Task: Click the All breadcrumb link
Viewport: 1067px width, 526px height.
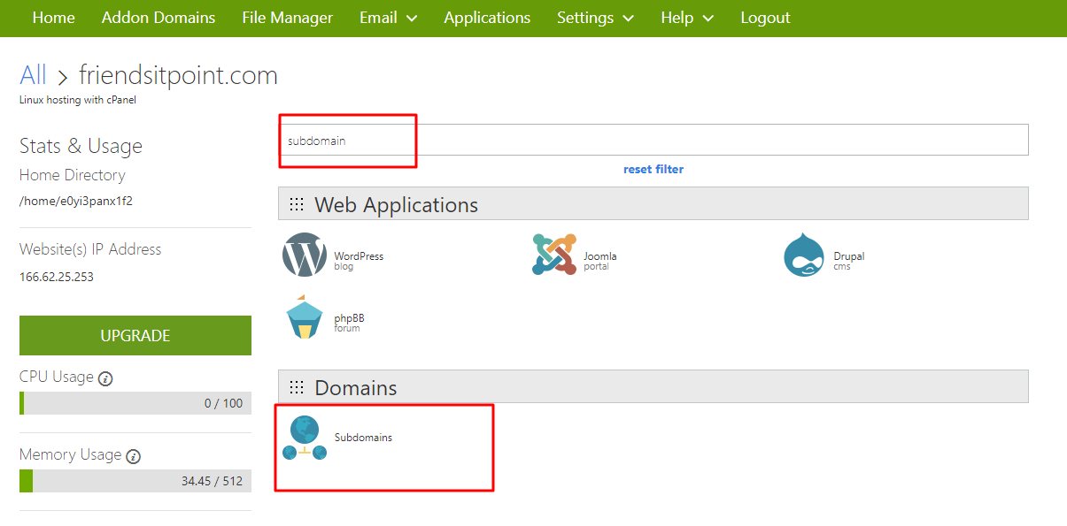Action: [x=34, y=75]
